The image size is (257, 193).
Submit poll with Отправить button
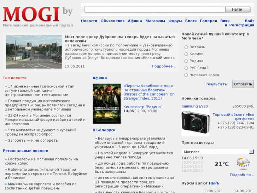pyautogui.click(x=243, y=84)
